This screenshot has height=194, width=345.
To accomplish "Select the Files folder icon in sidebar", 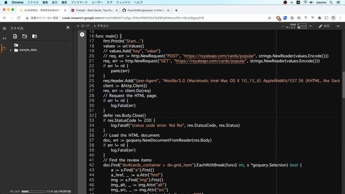I will pos(4,48).
